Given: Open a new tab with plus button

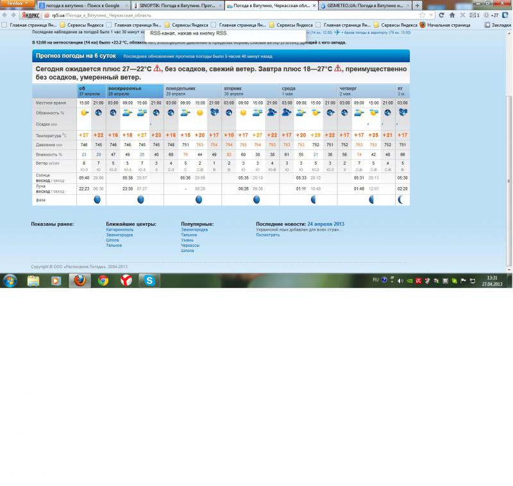Looking at the screenshot, I should 417,5.
